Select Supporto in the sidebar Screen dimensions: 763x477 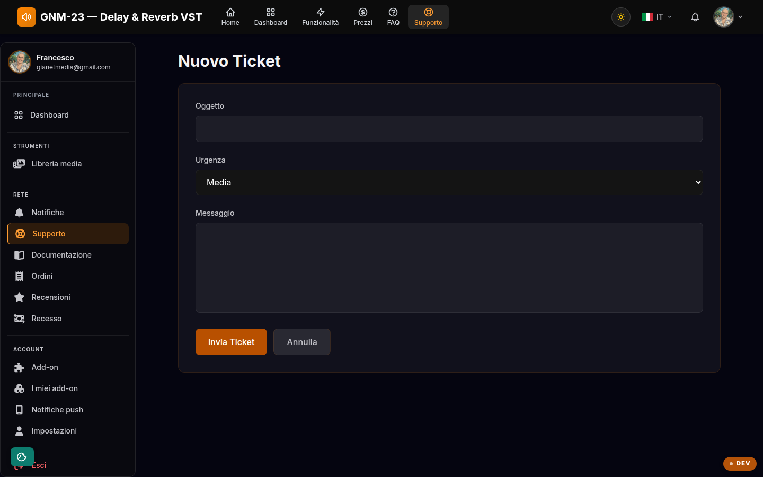[68, 234]
